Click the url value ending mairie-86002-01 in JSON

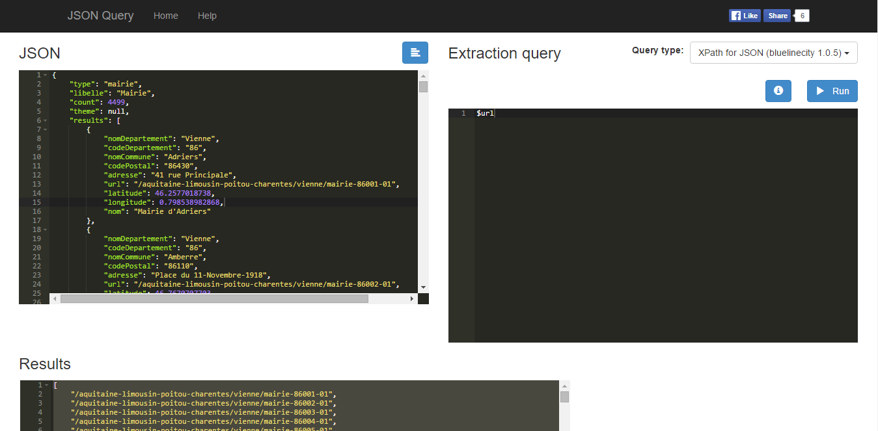tap(265, 284)
